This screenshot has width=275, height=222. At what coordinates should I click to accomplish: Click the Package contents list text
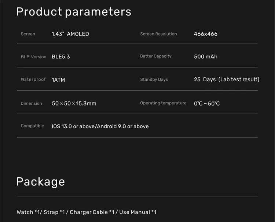[87, 212]
